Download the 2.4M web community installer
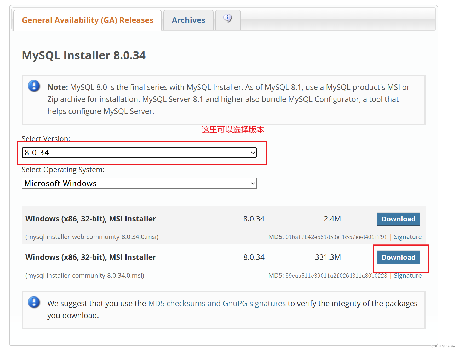This screenshot has height=350, width=459. pyautogui.click(x=399, y=219)
